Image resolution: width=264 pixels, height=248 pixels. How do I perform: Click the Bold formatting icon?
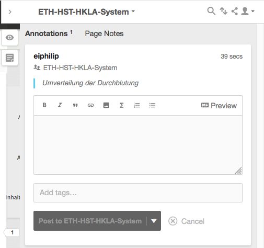pyautogui.click(x=44, y=105)
